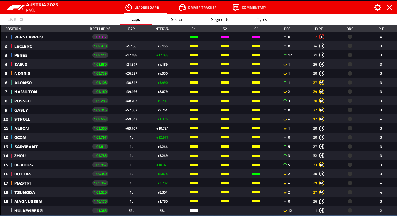Screen dimensions: 397x216
Task: Click Leclerc's hard tyre icon
Action: coord(322,46)
